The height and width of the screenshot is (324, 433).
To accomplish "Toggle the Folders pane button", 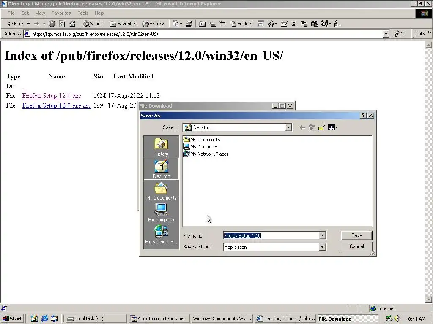I will 241,24.
